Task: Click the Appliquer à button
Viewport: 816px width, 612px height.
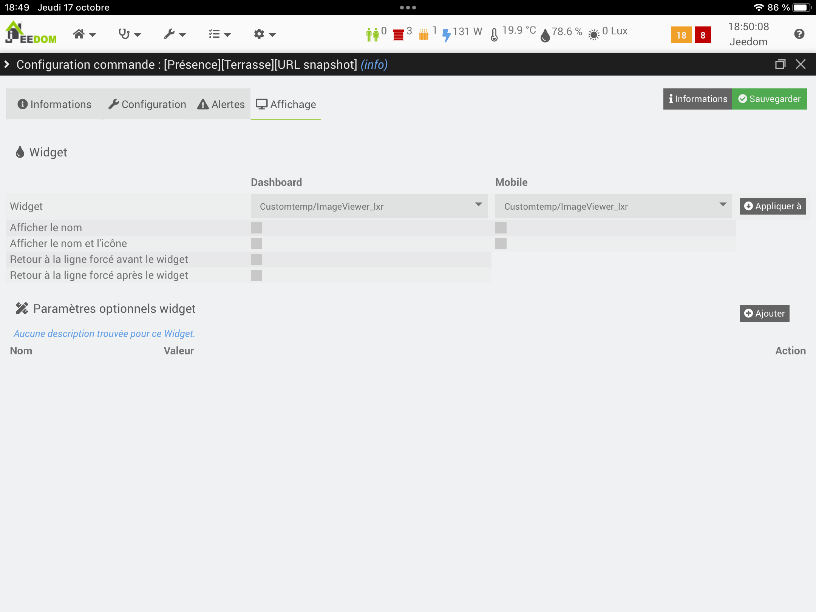Action: tap(773, 206)
